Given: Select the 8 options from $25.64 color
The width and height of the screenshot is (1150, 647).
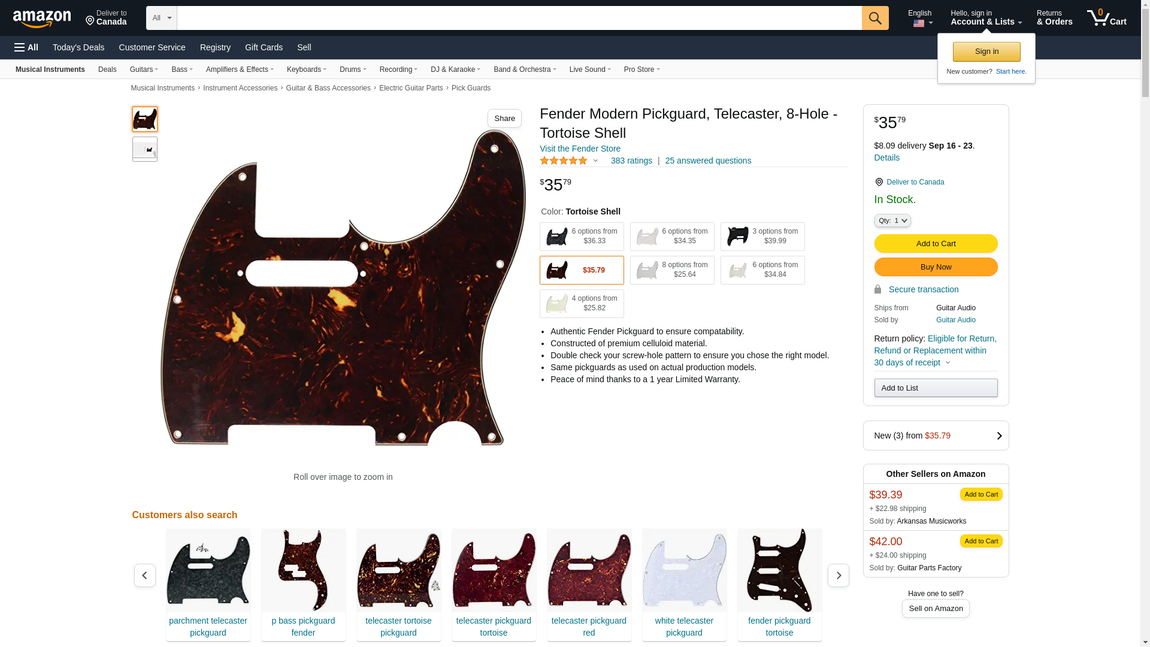Looking at the screenshot, I should 671,270.
